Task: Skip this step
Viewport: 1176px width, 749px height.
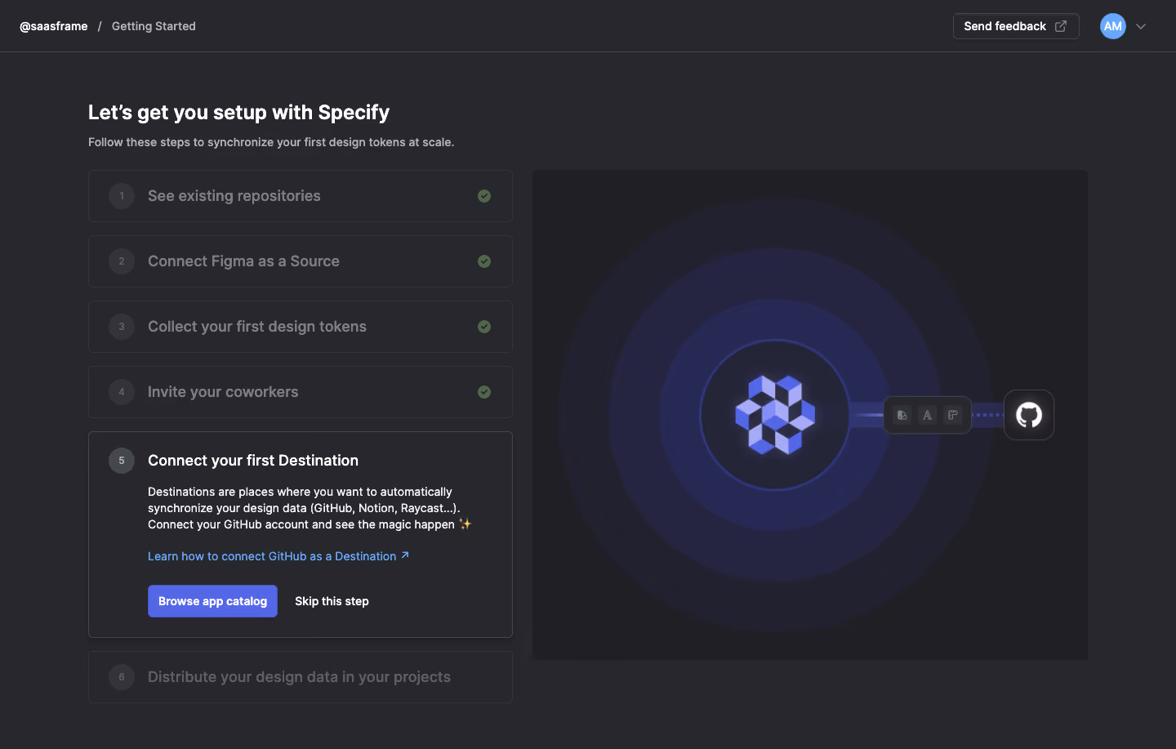Action: pos(332,601)
